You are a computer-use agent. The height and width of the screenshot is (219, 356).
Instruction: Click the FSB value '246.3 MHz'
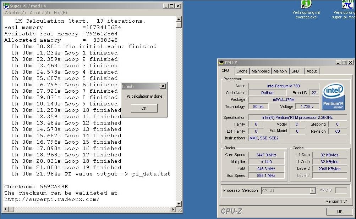point(266,169)
